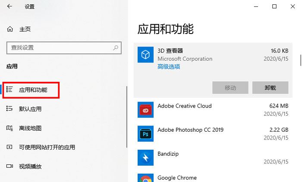The width and height of the screenshot is (302, 182).
Task: Click the 应用和功能 page heading
Action: (165, 29)
